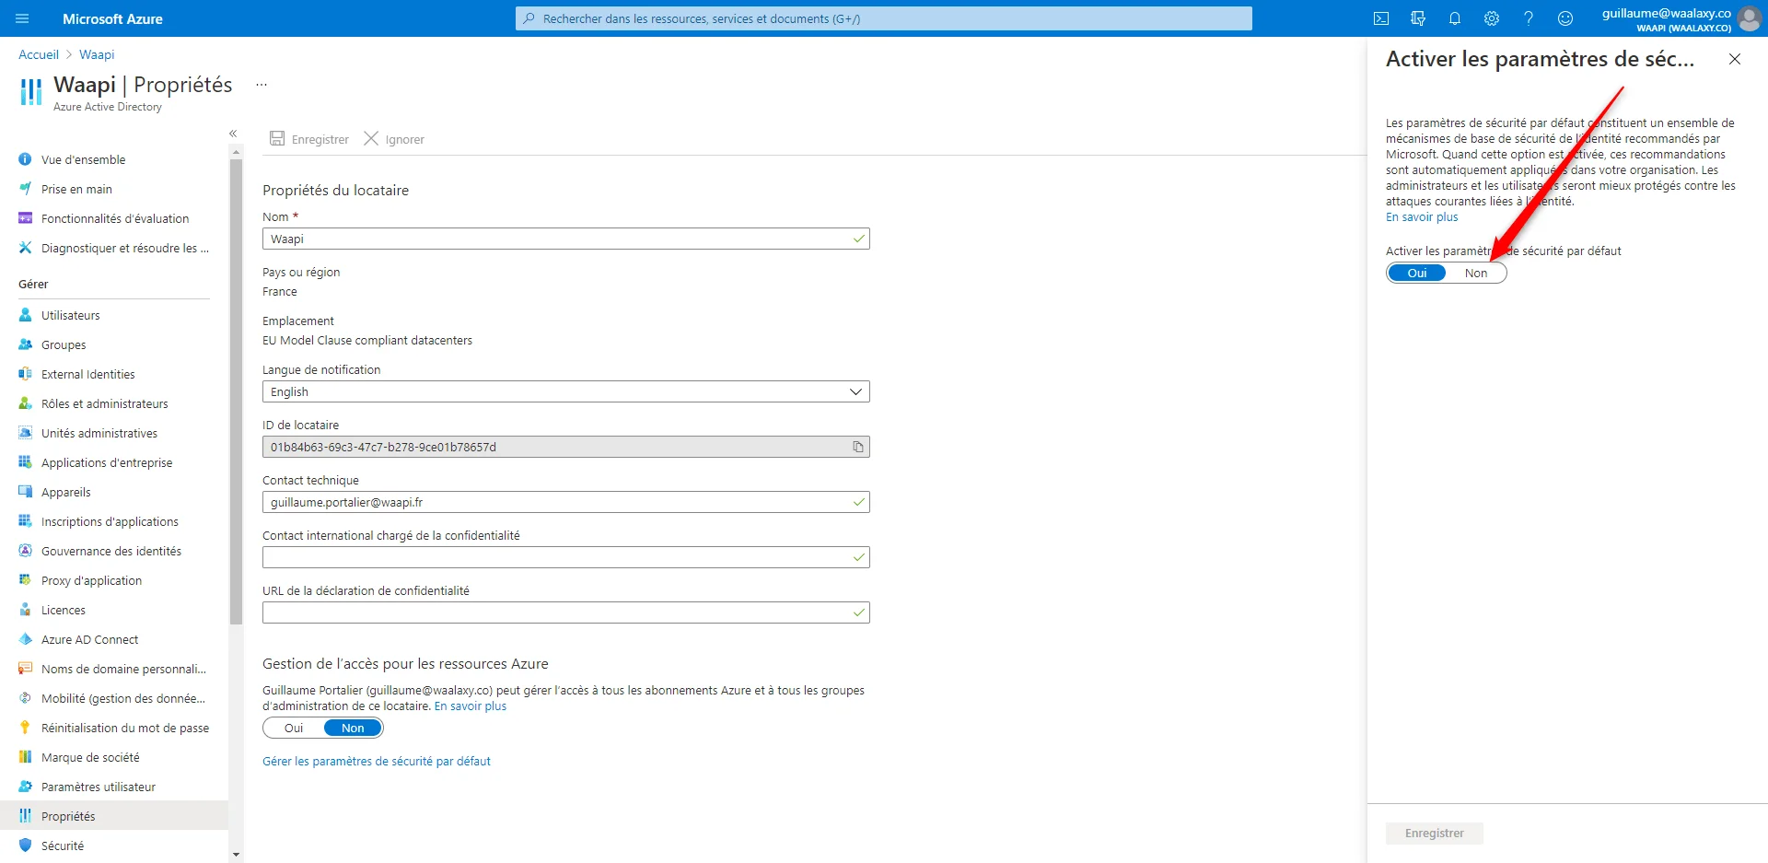Click the Inscriptions d'applications icon
Viewport: 1768px width, 863px height.
coord(25,521)
